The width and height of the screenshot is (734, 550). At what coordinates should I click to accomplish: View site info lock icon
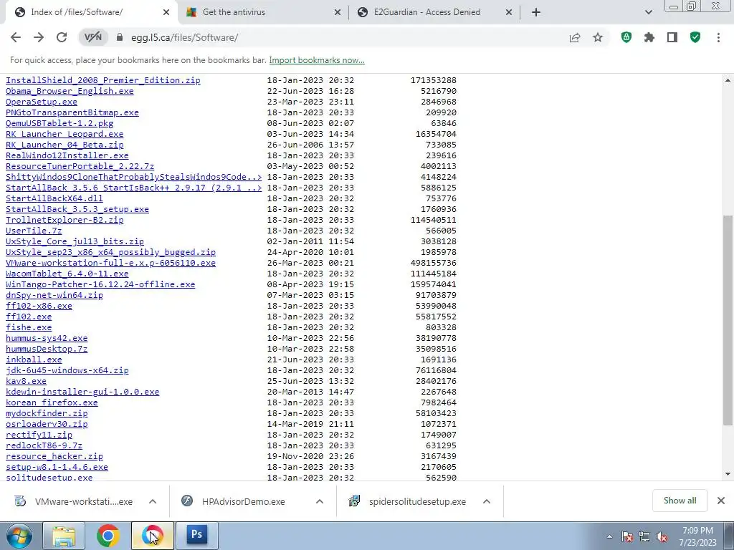120,37
